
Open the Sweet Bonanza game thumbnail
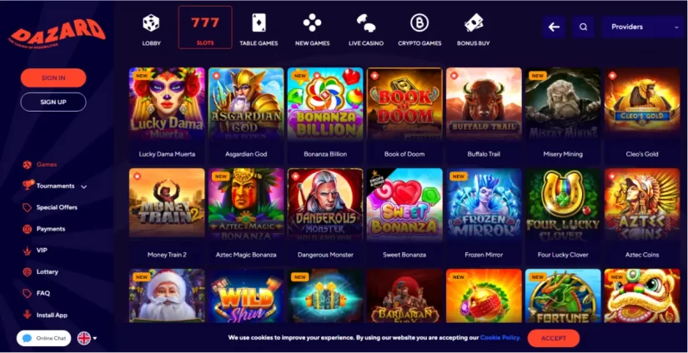point(404,205)
